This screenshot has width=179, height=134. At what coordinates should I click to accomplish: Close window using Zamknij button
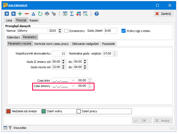coord(164,14)
